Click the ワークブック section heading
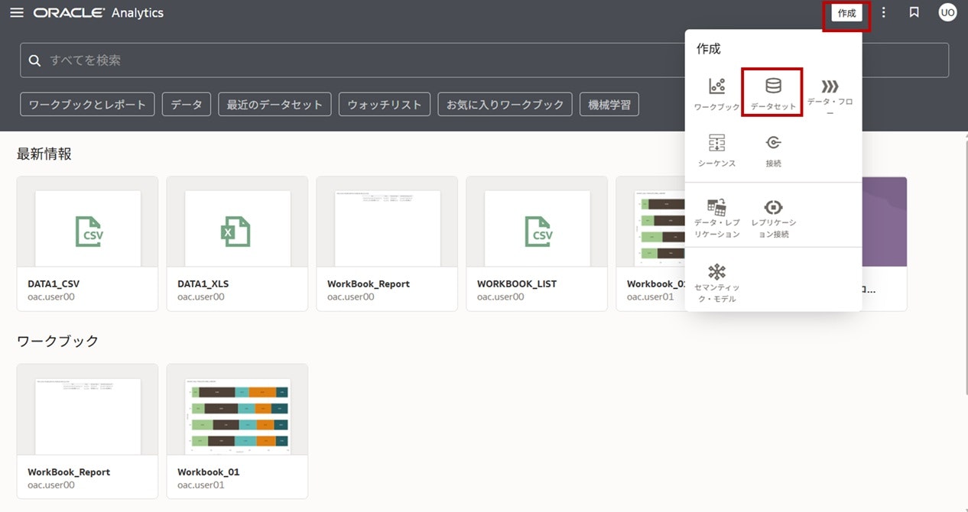 (x=58, y=342)
